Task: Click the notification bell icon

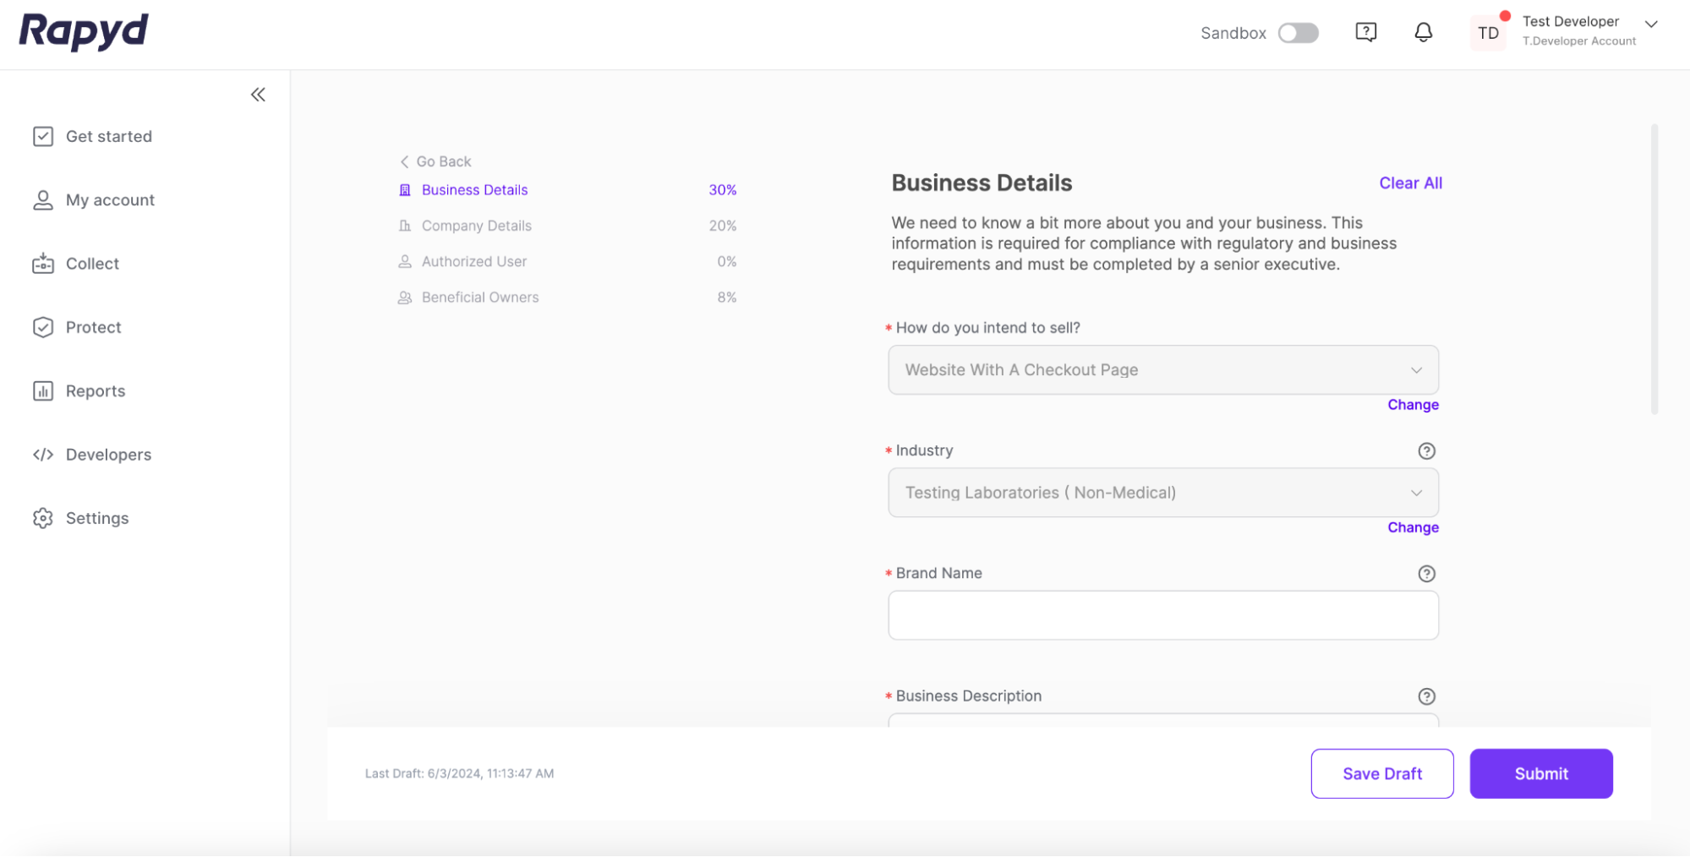Action: (x=1423, y=32)
